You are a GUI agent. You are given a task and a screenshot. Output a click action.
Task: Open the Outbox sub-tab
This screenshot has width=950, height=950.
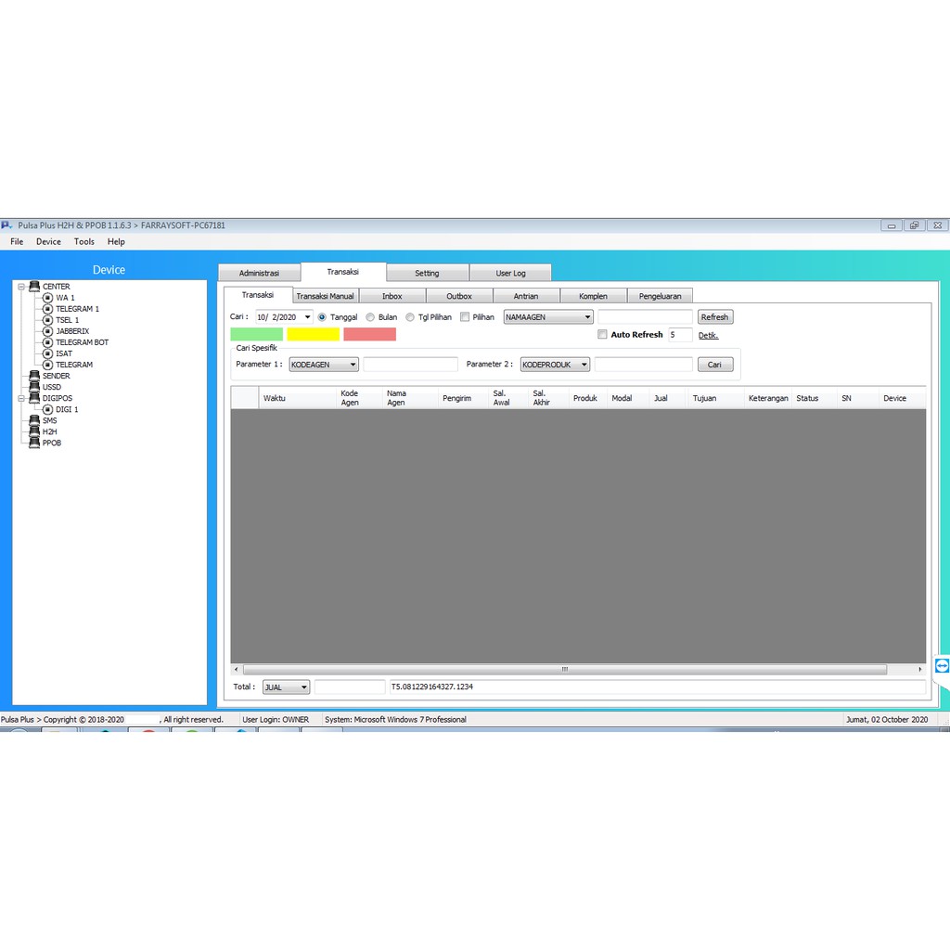[x=459, y=296]
